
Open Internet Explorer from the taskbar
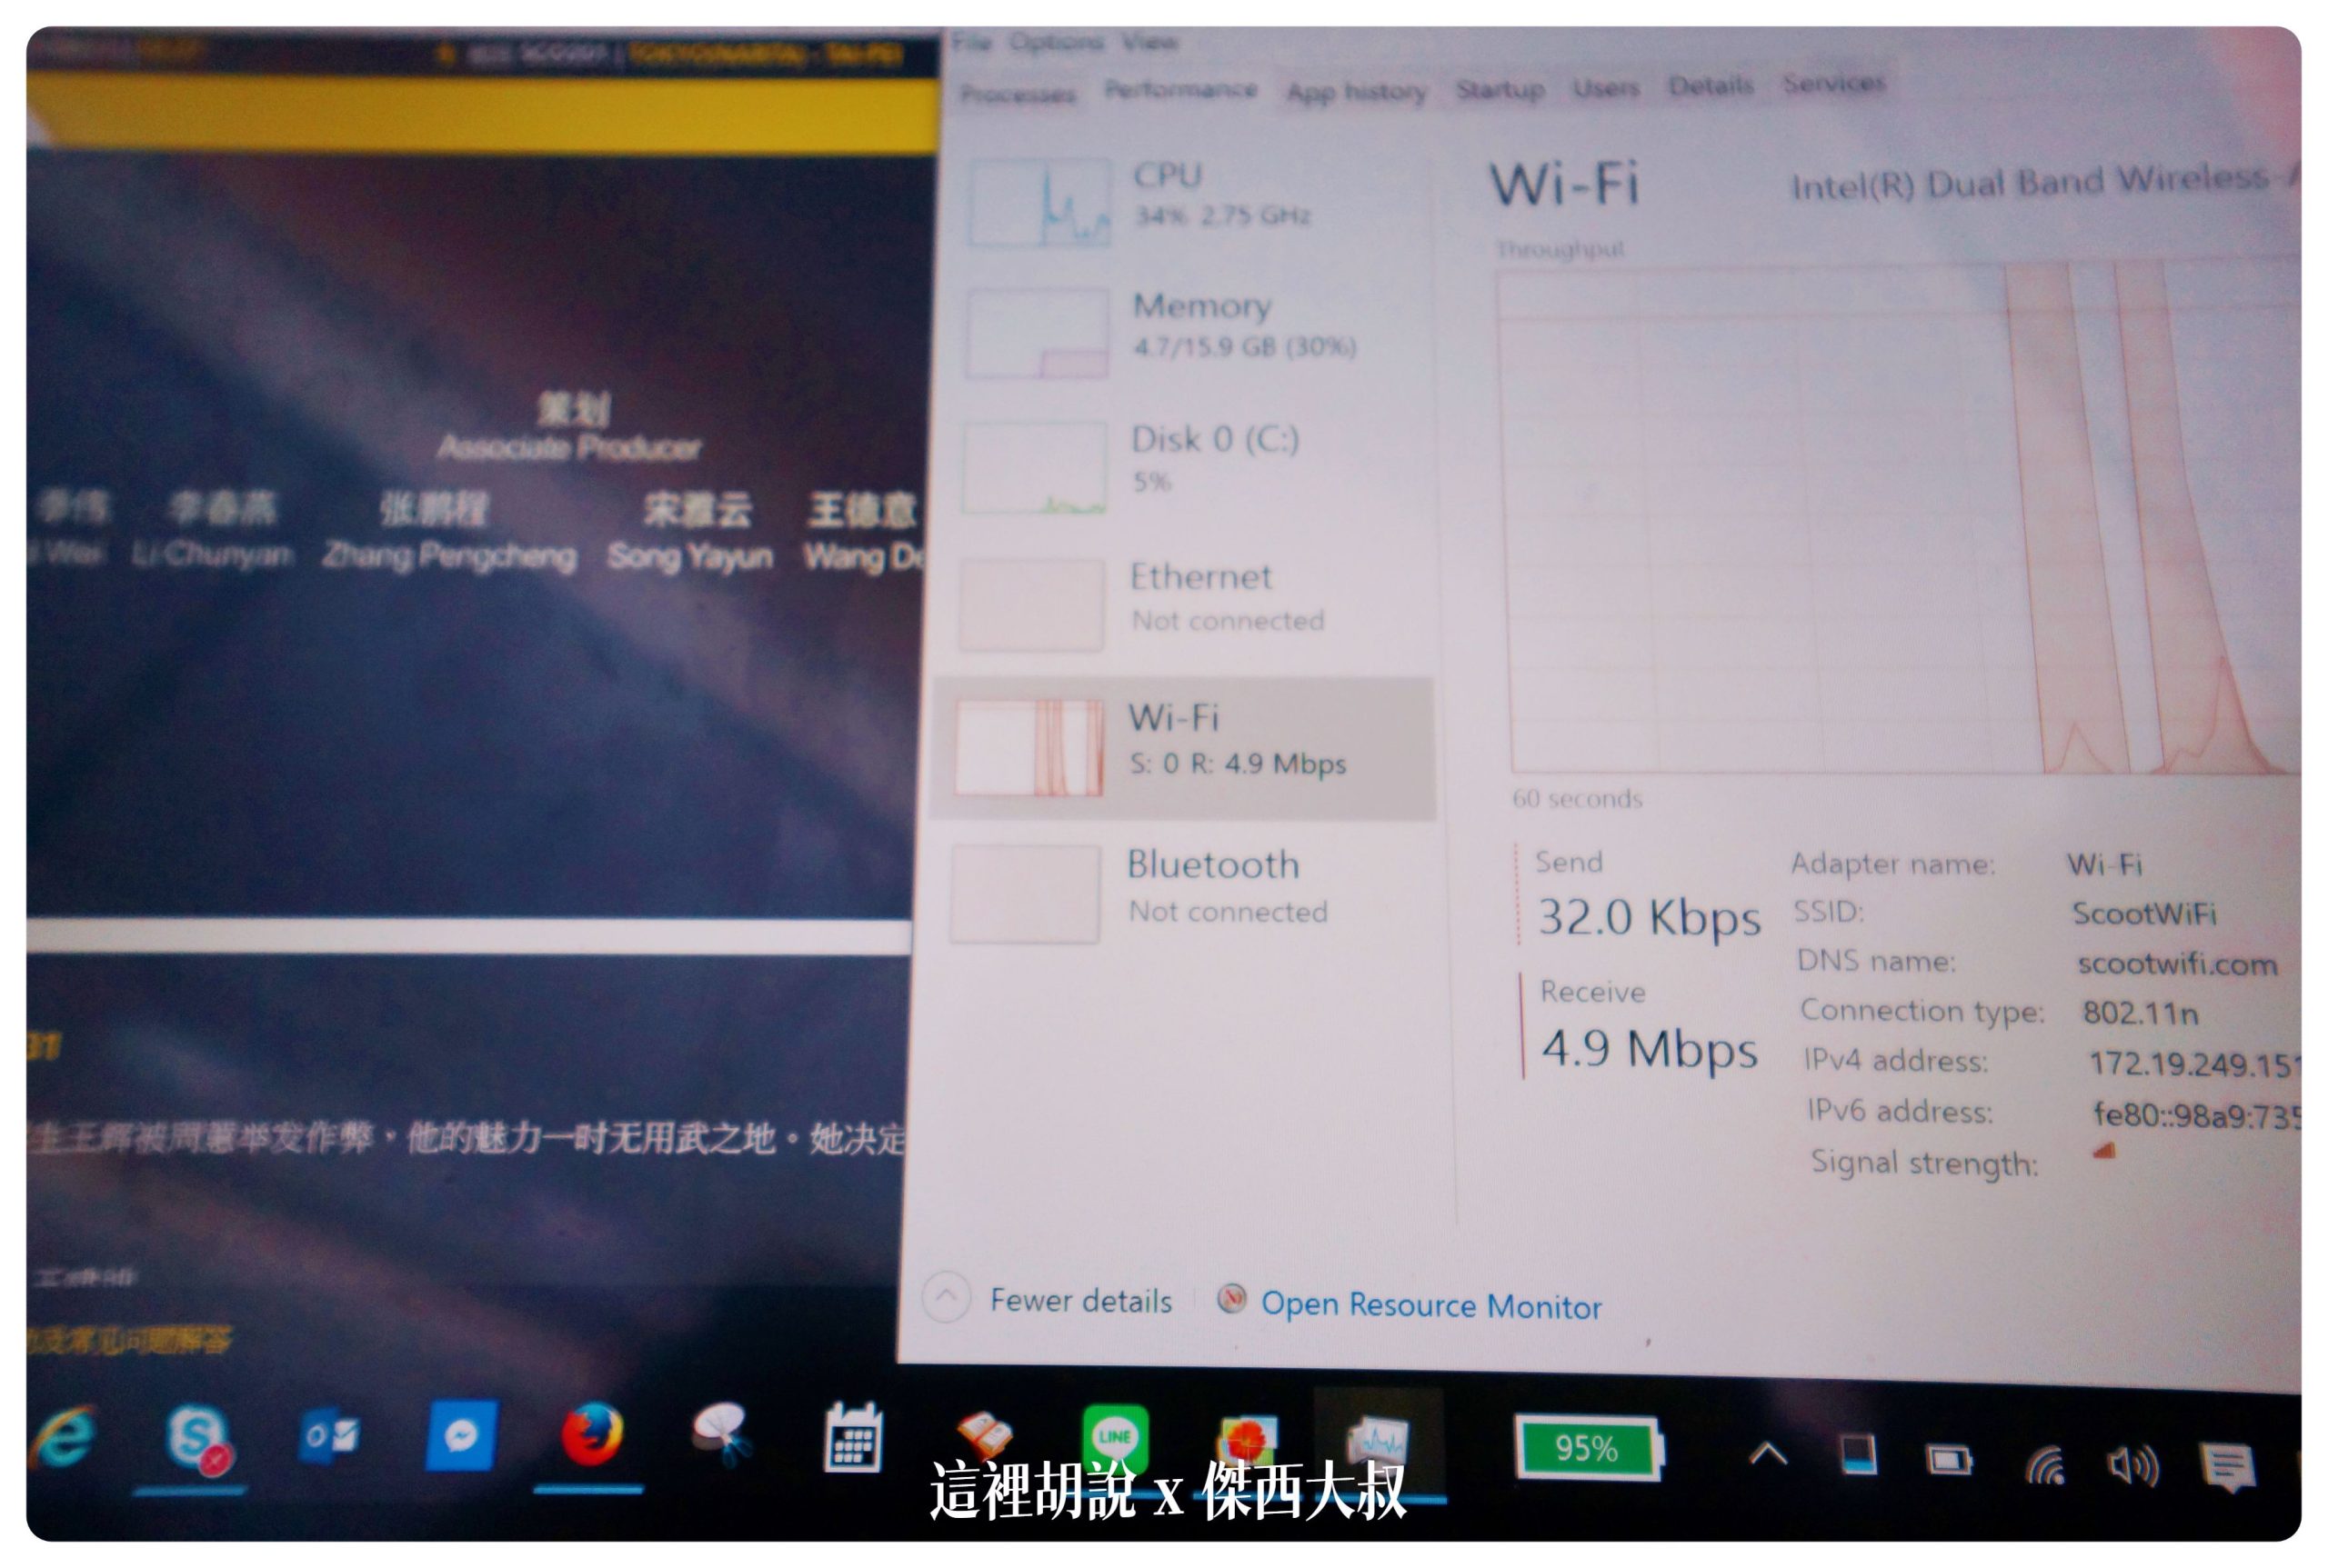[x=62, y=1437]
